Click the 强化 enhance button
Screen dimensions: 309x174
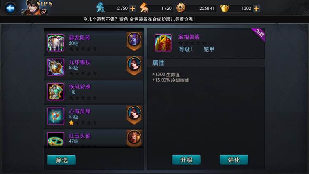234,160
